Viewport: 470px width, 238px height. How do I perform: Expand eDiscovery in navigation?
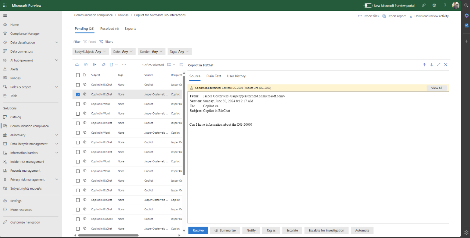click(57, 135)
